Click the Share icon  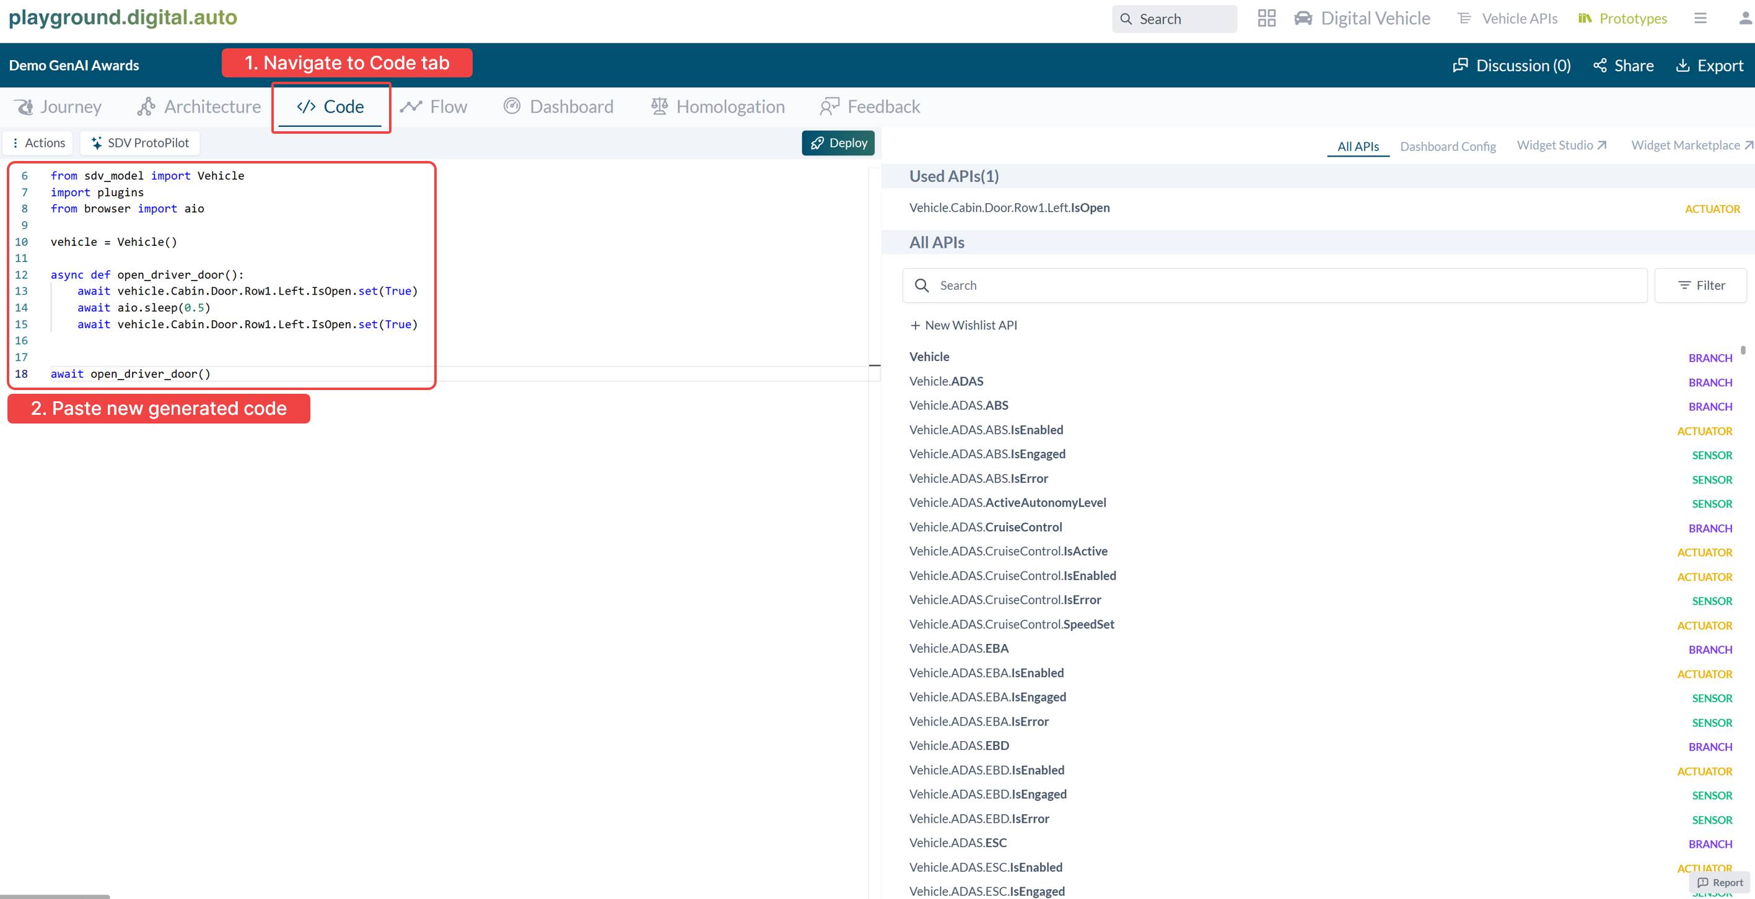(1601, 64)
